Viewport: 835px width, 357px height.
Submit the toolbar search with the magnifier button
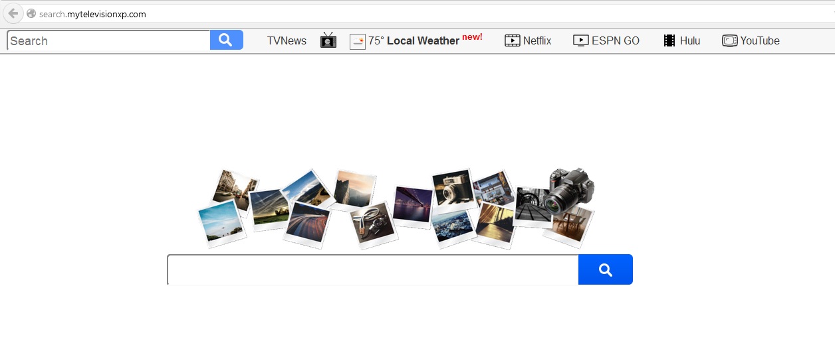pyautogui.click(x=226, y=40)
